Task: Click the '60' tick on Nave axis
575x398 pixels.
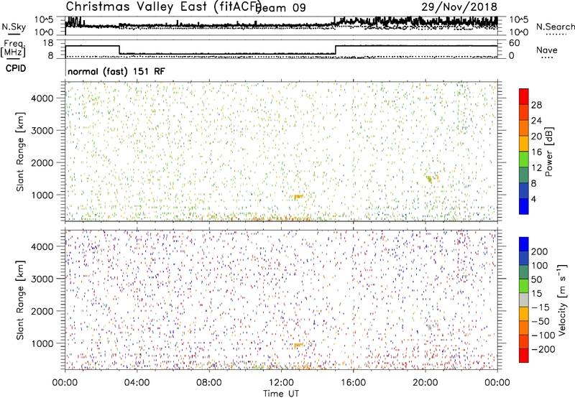Action: (x=515, y=43)
